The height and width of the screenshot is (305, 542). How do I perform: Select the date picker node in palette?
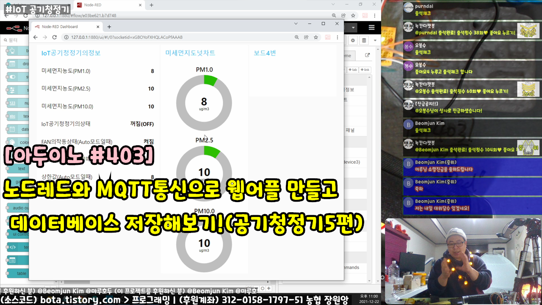click(18, 129)
